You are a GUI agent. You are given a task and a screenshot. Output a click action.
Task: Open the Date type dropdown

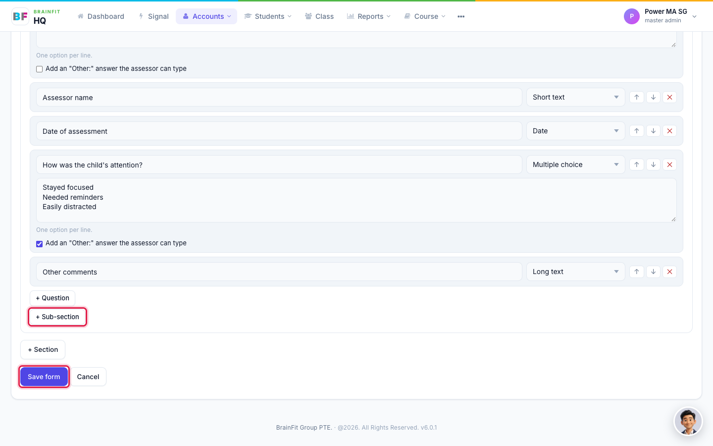coord(575,131)
